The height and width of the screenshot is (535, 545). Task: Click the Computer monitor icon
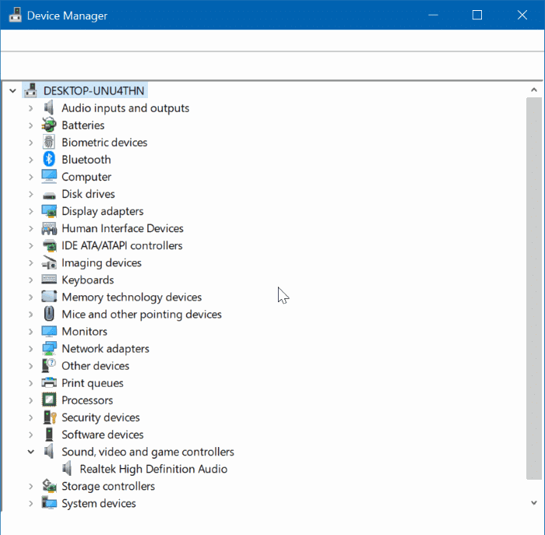coord(49,177)
